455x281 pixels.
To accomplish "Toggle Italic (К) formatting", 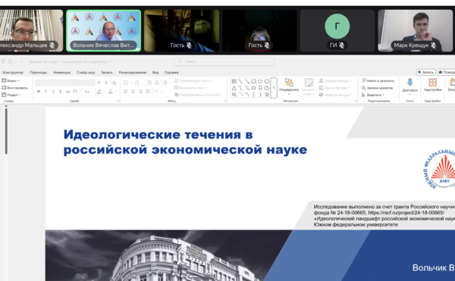I will (45, 92).
